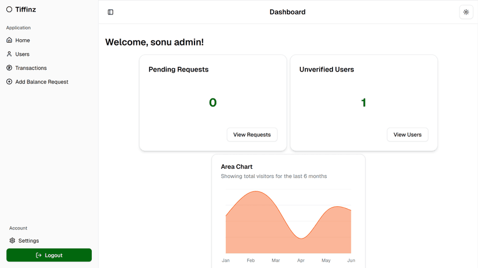Screen dimensions: 478x268
Task: Go to Transactions page
Action: pyautogui.click(x=31, y=68)
